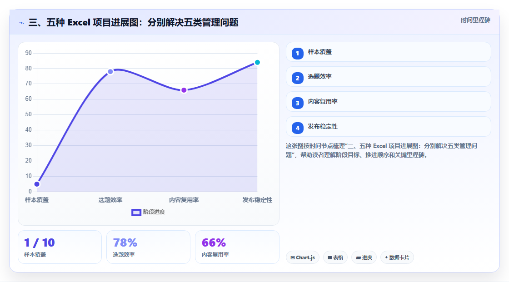Click the number 1 badge for 样本覆盖

[x=297, y=54]
